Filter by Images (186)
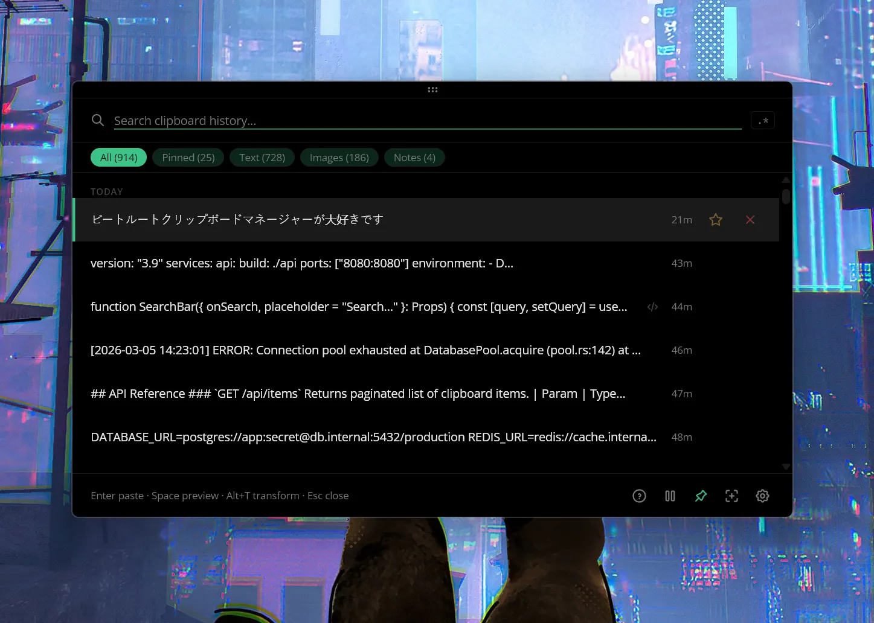The height and width of the screenshot is (623, 874). 339,158
